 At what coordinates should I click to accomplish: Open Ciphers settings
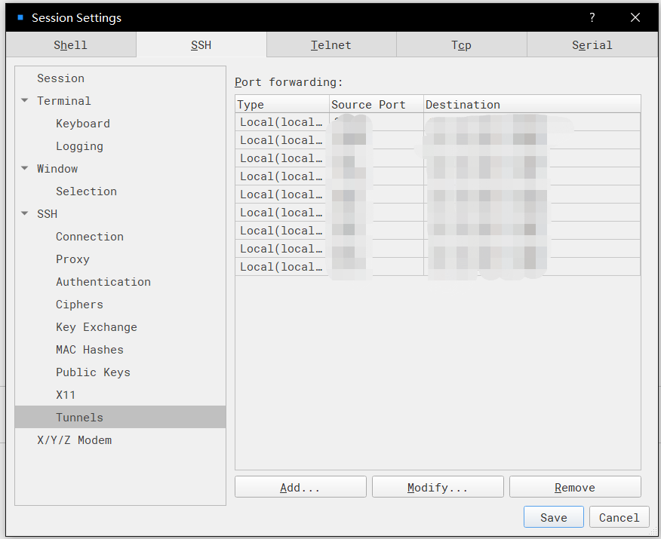tap(80, 305)
